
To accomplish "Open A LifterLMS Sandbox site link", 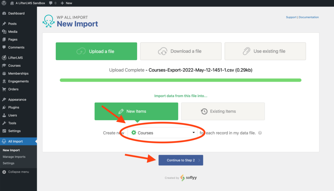I will [28, 3].
